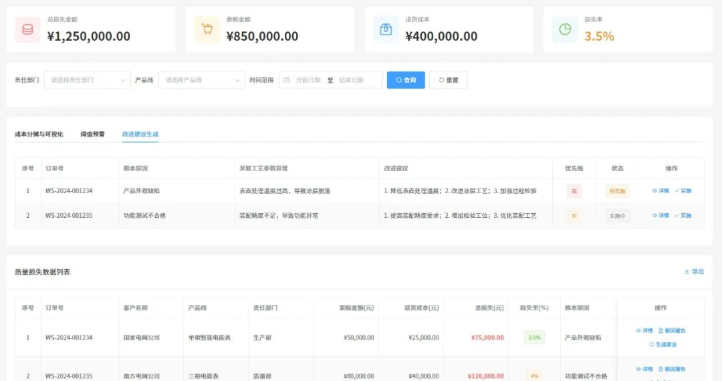Click the blue 查询 search button
This screenshot has width=722, height=381.
[406, 80]
